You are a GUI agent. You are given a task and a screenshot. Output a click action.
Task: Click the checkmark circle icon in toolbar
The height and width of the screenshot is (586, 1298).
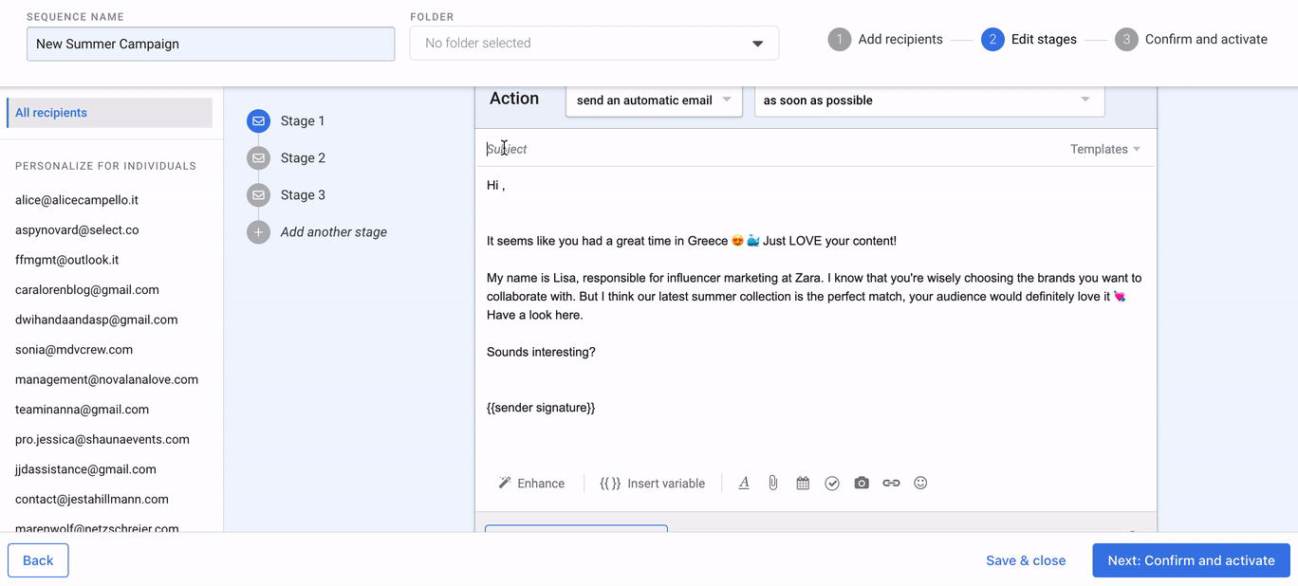[x=832, y=483]
